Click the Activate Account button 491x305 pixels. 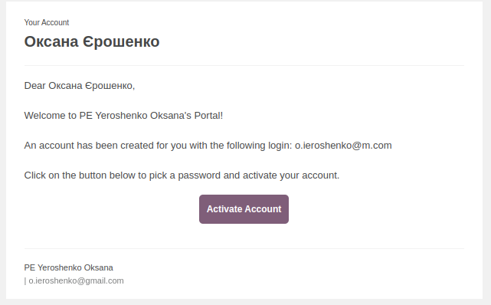pos(244,209)
